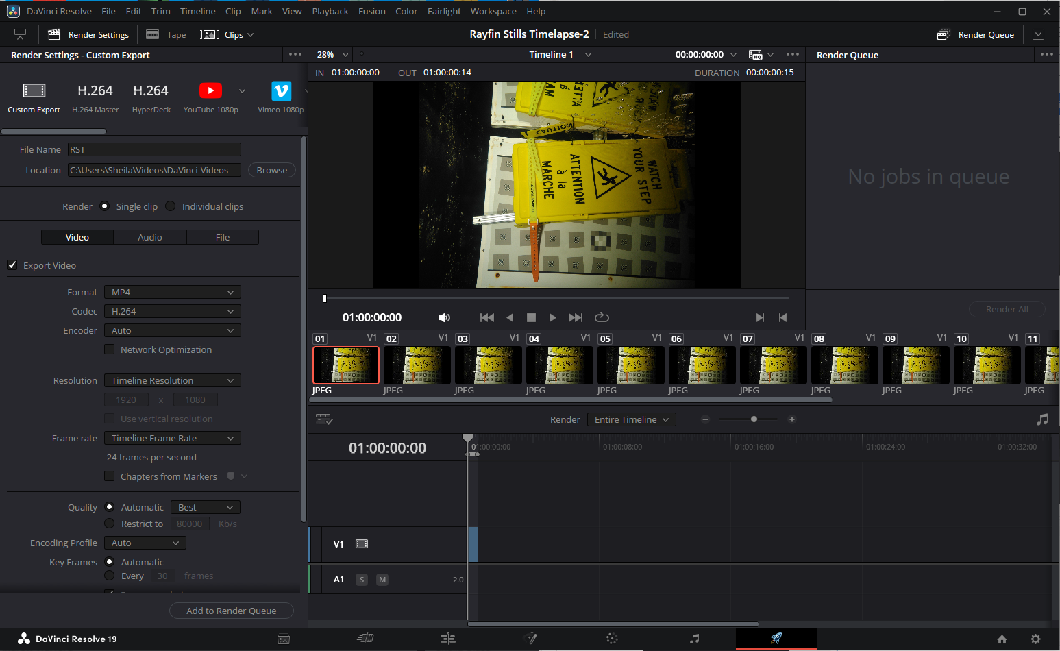Screen dimensions: 1060x651
Task: Enable Network Optimization checkbox
Action: 110,349
